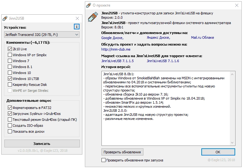Click 'обновлен SmartFix до версии 1.5.14' line

133,102
